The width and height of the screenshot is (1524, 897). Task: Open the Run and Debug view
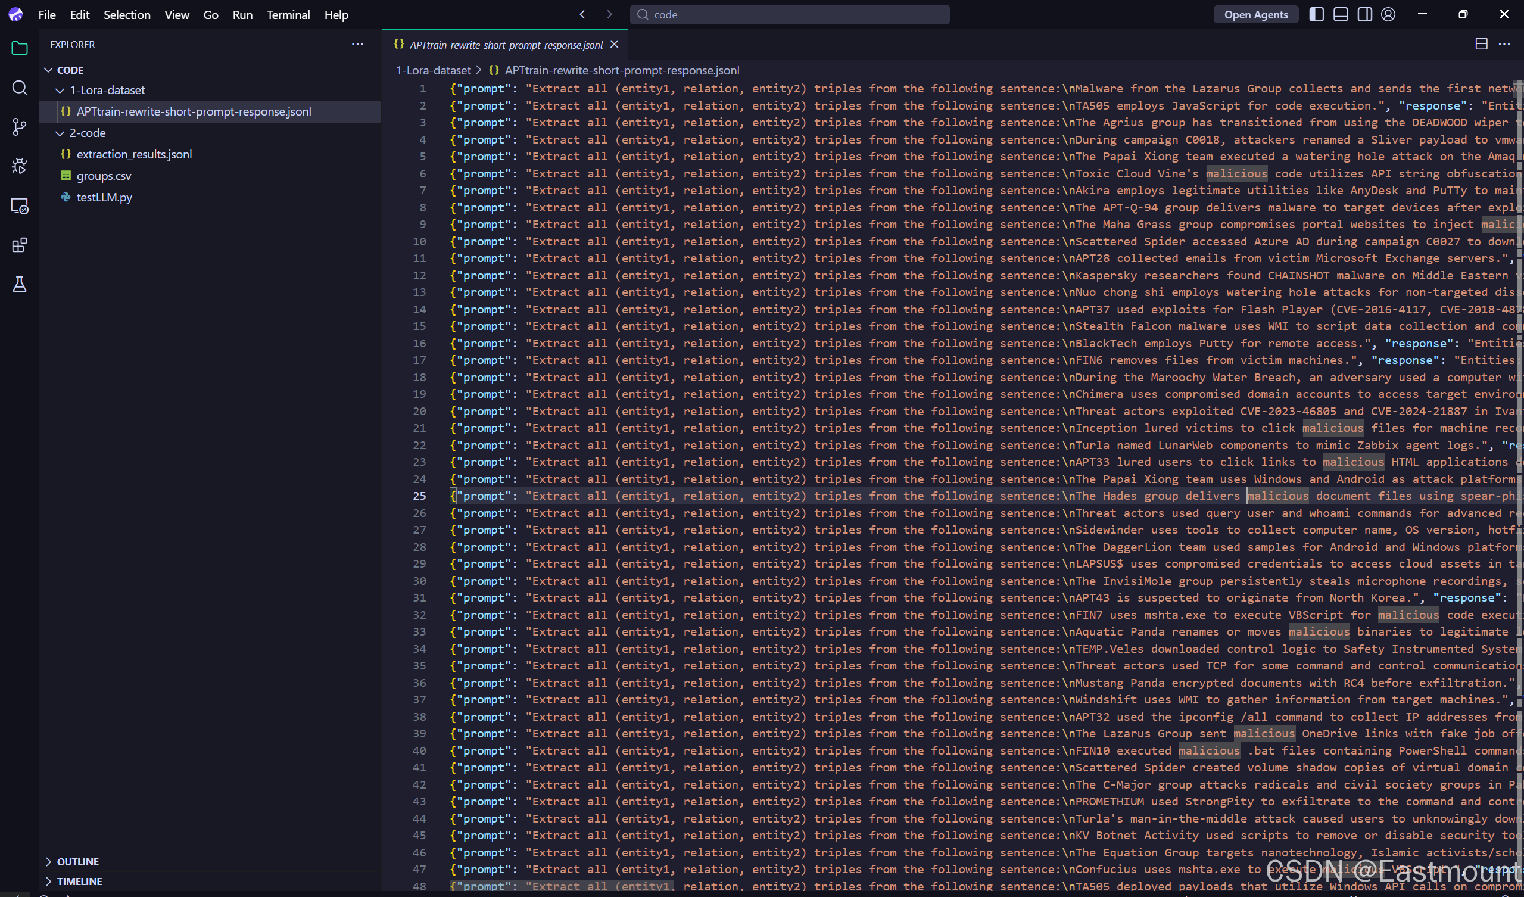tap(19, 166)
